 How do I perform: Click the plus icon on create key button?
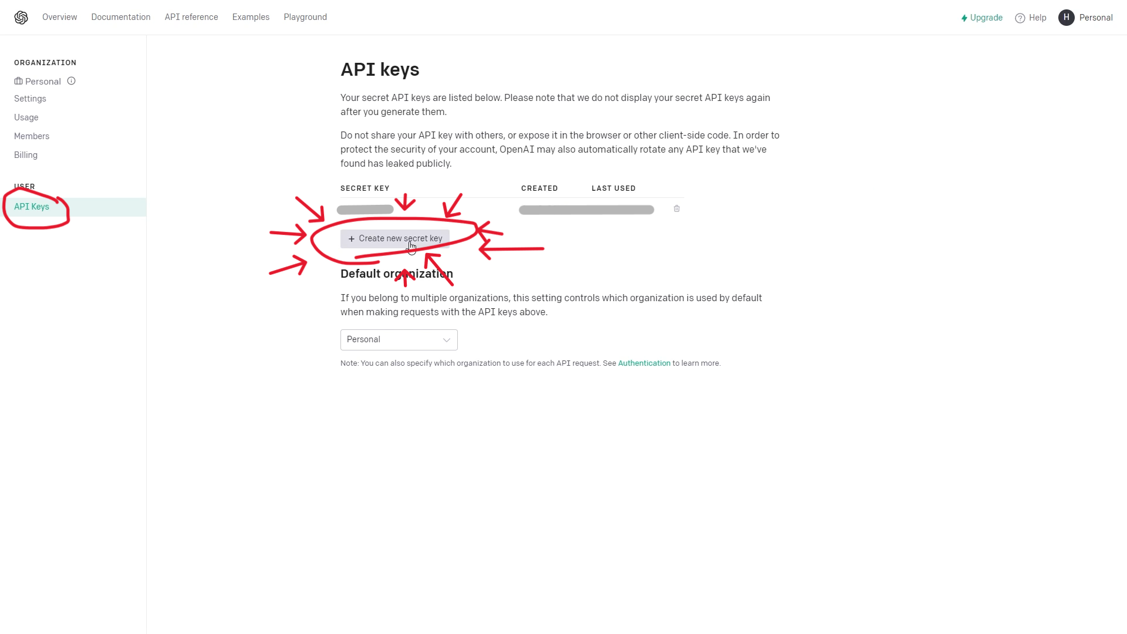[352, 239]
